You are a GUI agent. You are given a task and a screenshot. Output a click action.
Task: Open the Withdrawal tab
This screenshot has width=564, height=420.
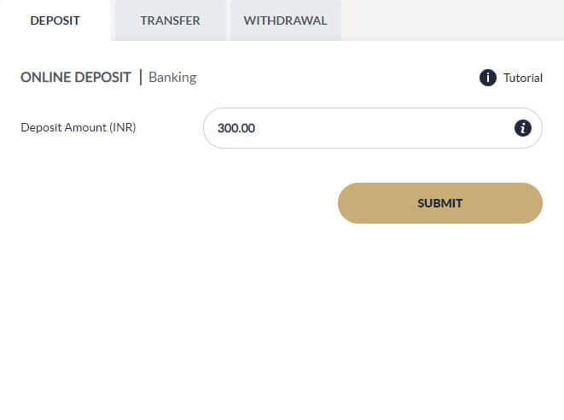[x=285, y=20]
